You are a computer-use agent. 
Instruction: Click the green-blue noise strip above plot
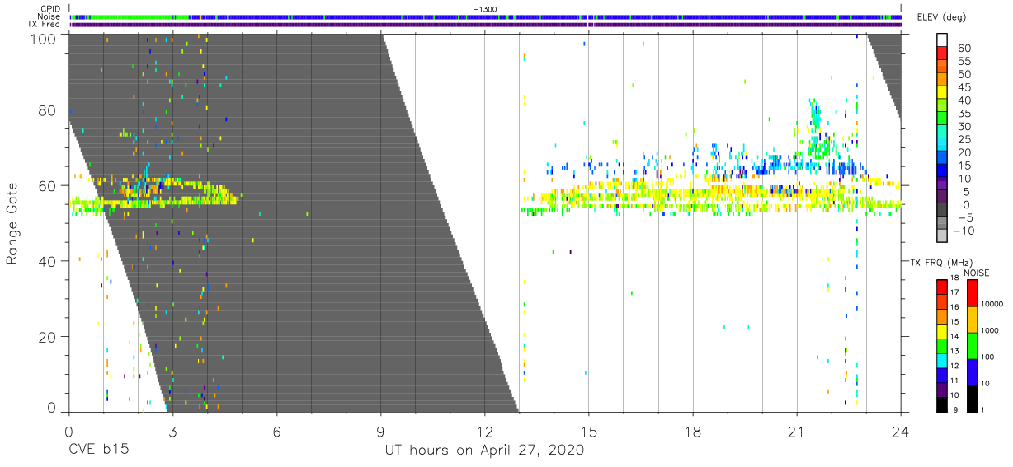(x=485, y=16)
